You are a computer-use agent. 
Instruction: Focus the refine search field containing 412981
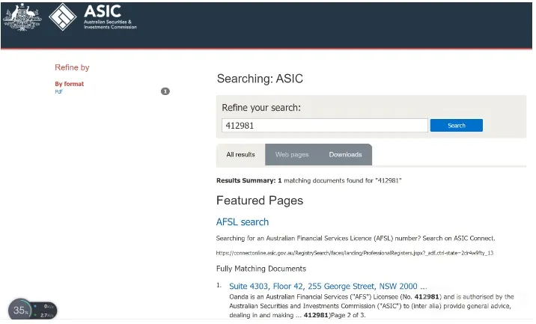(x=325, y=126)
